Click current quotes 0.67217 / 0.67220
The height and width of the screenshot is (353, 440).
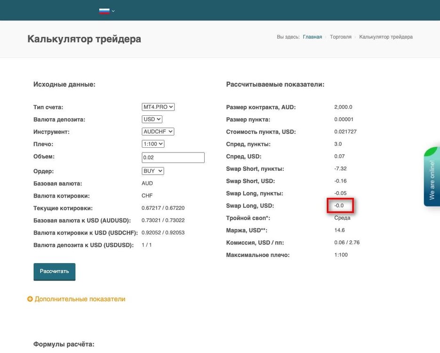tap(163, 208)
